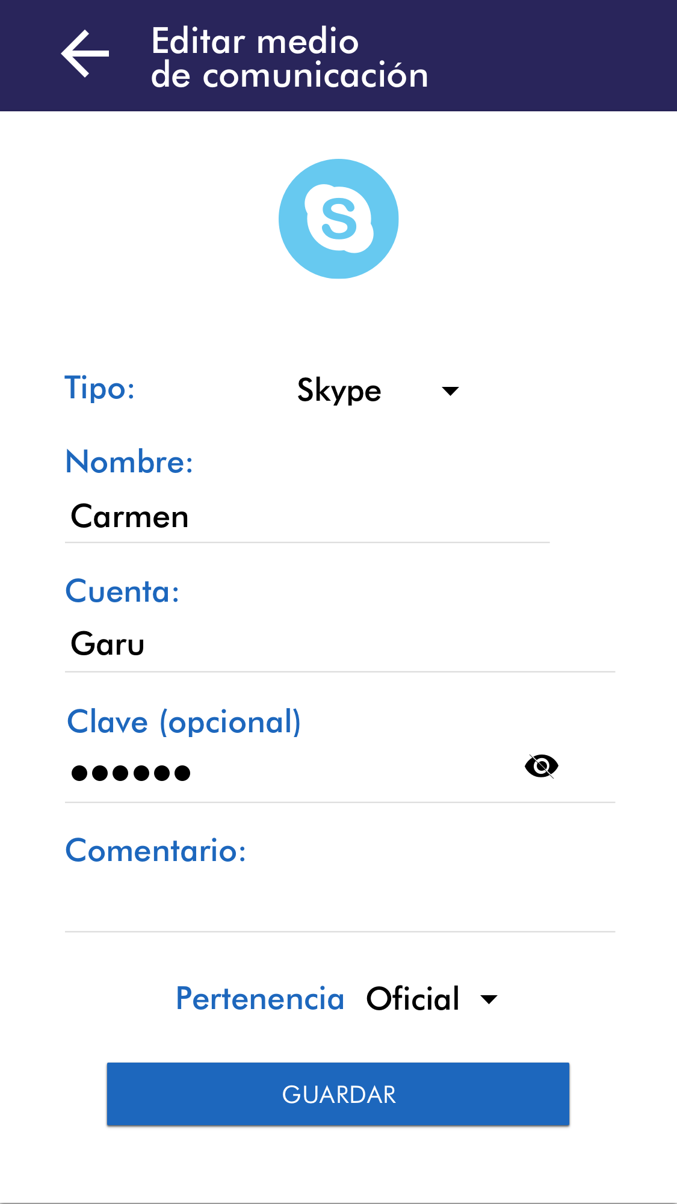This screenshot has height=1204, width=677.
Task: Toggle password visibility with the eye icon
Action: pos(542,766)
